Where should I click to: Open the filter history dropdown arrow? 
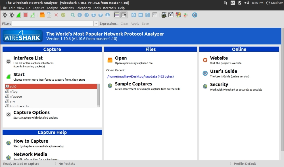point(95,23)
